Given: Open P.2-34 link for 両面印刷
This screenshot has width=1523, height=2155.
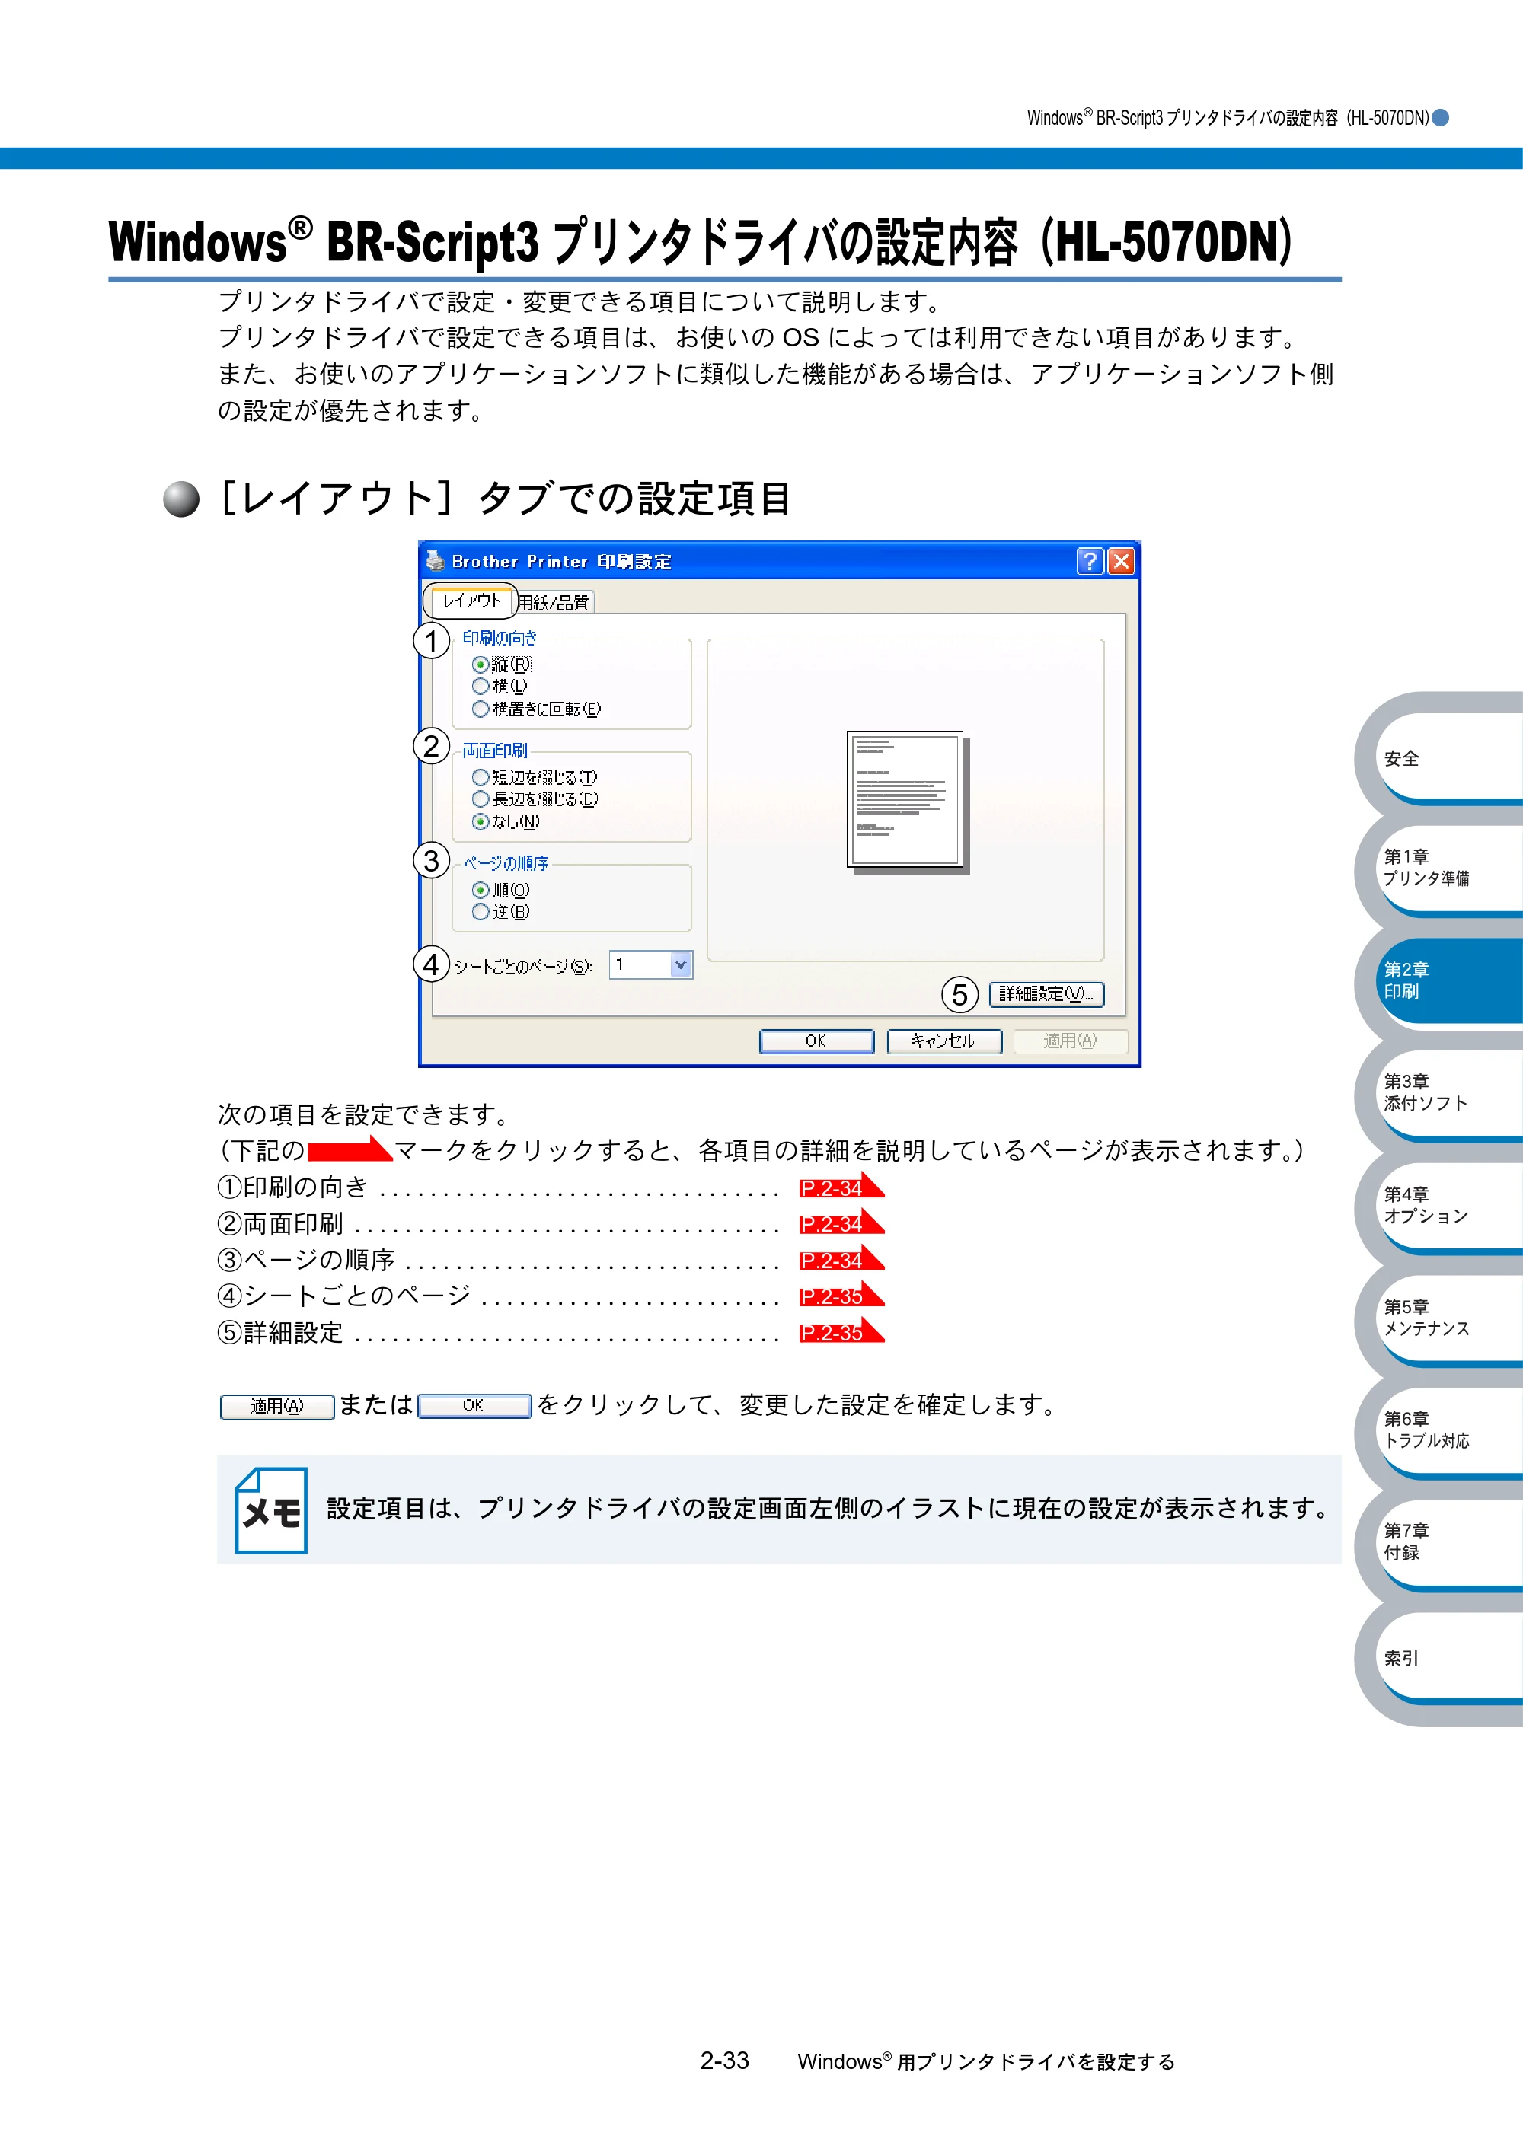Looking at the screenshot, I should click(x=841, y=1223).
